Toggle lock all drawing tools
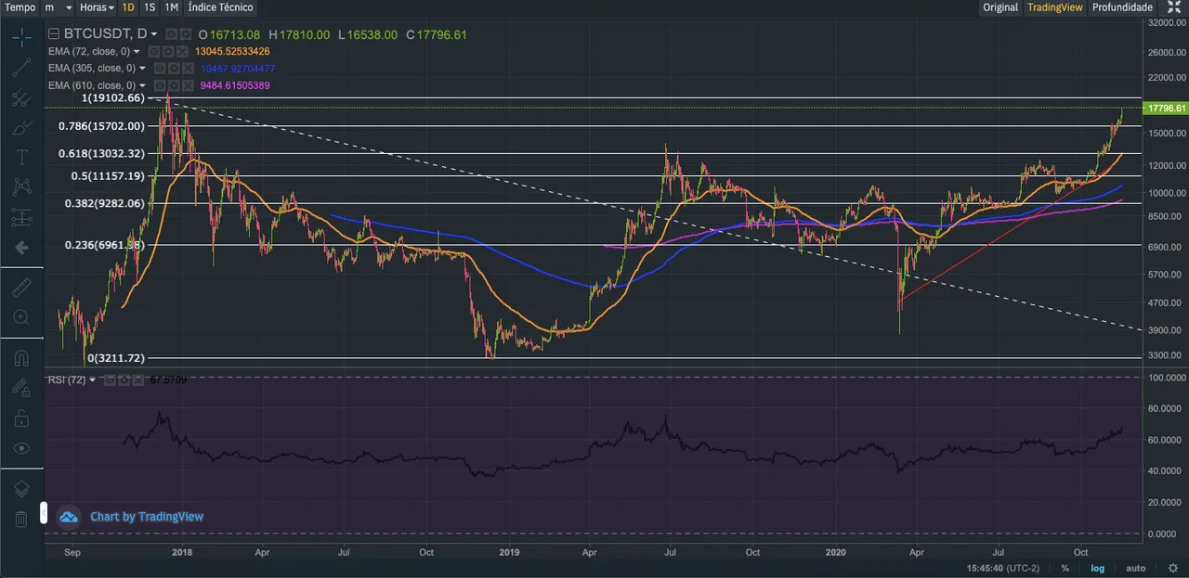The height and width of the screenshot is (578, 1189). click(x=21, y=418)
